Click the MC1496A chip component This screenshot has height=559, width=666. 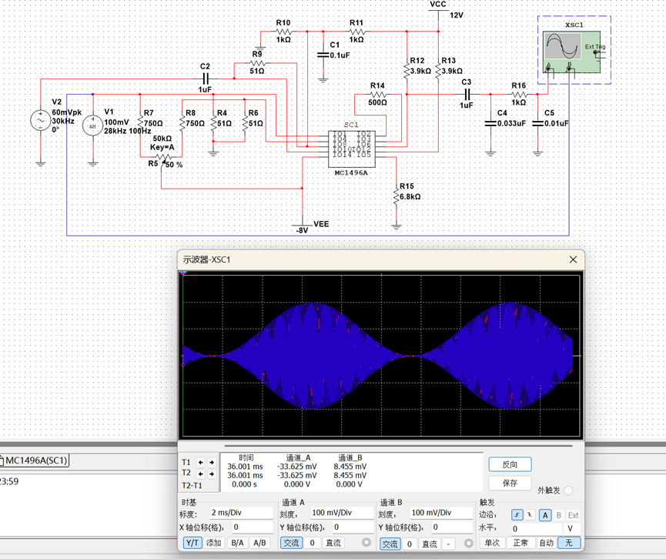tap(351, 149)
